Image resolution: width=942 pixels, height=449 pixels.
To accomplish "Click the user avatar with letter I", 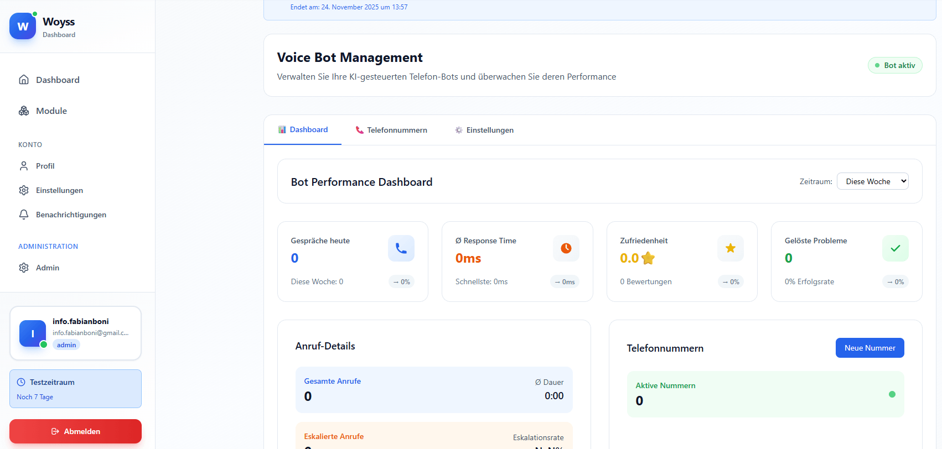I will pyautogui.click(x=33, y=333).
